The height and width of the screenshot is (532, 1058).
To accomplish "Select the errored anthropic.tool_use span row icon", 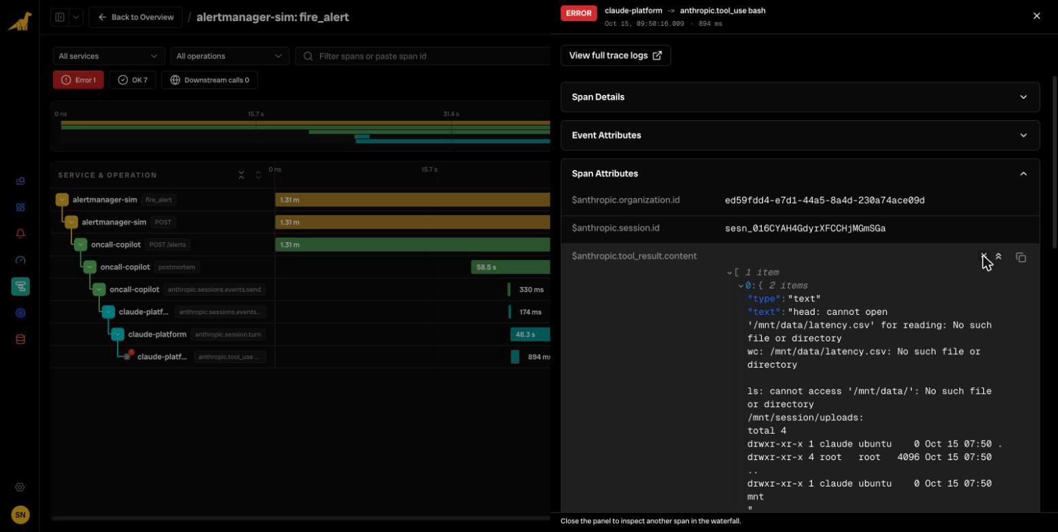I will (x=127, y=356).
